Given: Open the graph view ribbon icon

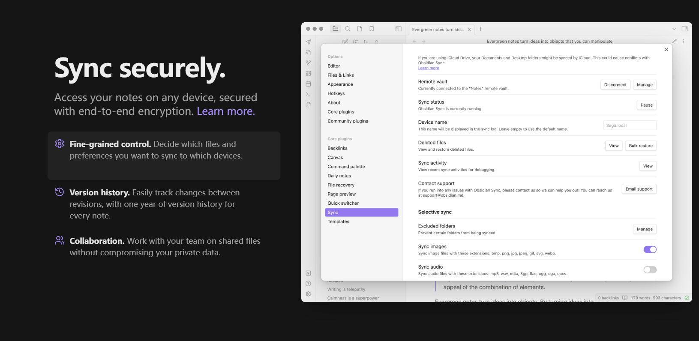Looking at the screenshot, I should tap(308, 63).
